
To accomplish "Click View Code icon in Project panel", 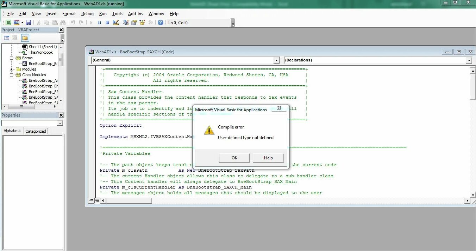I will click(7, 38).
